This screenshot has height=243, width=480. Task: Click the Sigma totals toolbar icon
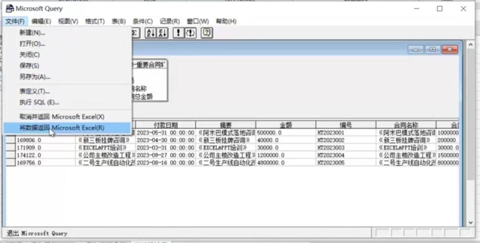coord(134,33)
